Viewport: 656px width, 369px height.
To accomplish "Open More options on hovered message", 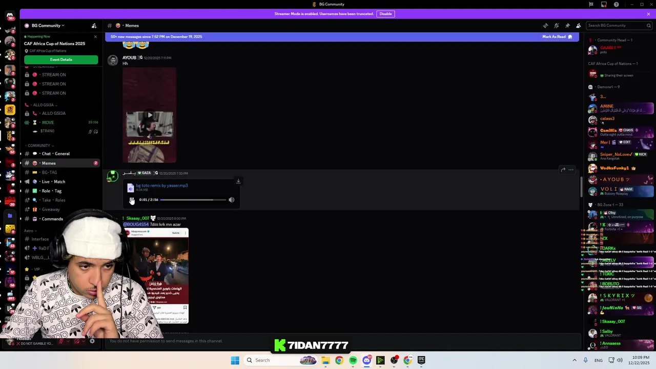I will (571, 170).
